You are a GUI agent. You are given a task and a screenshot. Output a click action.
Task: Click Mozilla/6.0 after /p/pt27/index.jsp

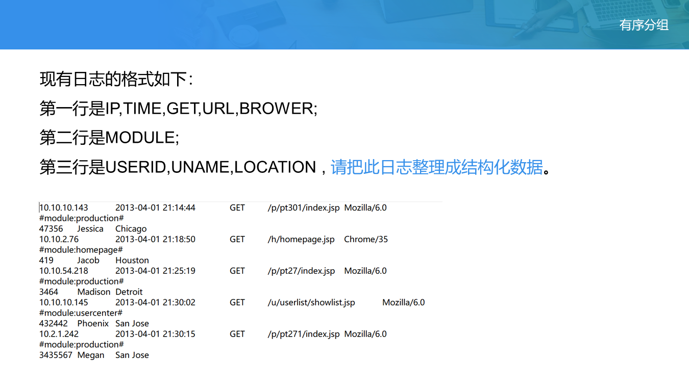[x=365, y=271]
